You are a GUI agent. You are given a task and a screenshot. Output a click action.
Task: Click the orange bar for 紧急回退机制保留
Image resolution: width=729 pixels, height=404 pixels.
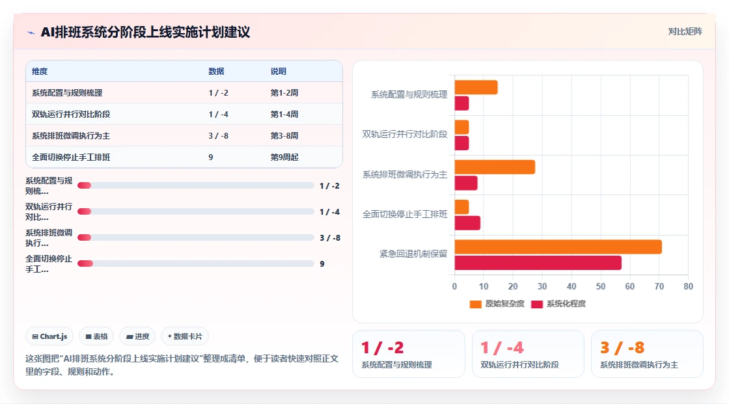pos(558,247)
